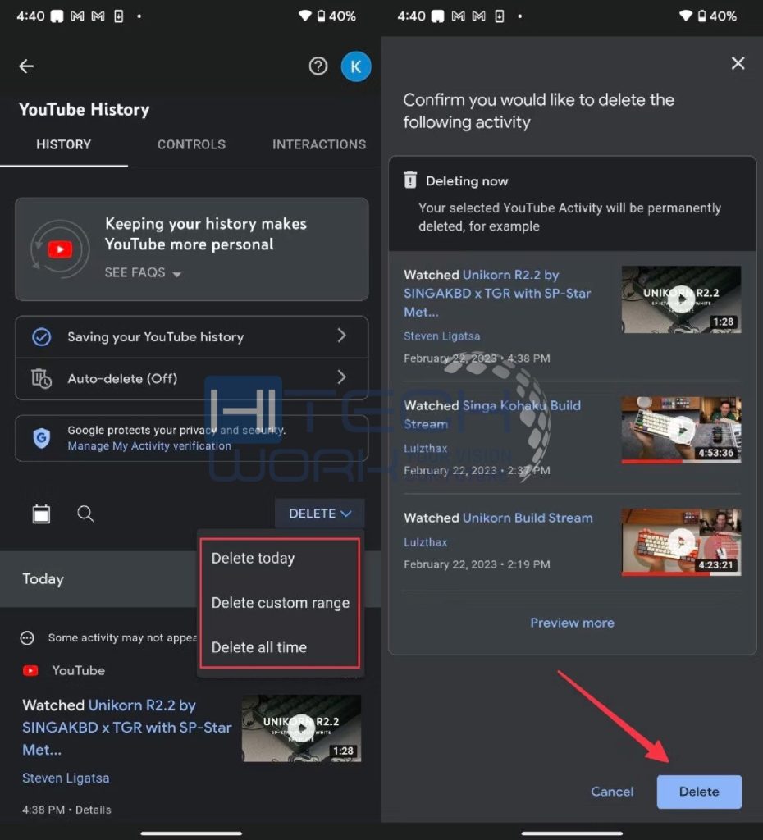Click the Google privacy shield icon
Viewport: 763px width, 840px height.
coord(41,438)
